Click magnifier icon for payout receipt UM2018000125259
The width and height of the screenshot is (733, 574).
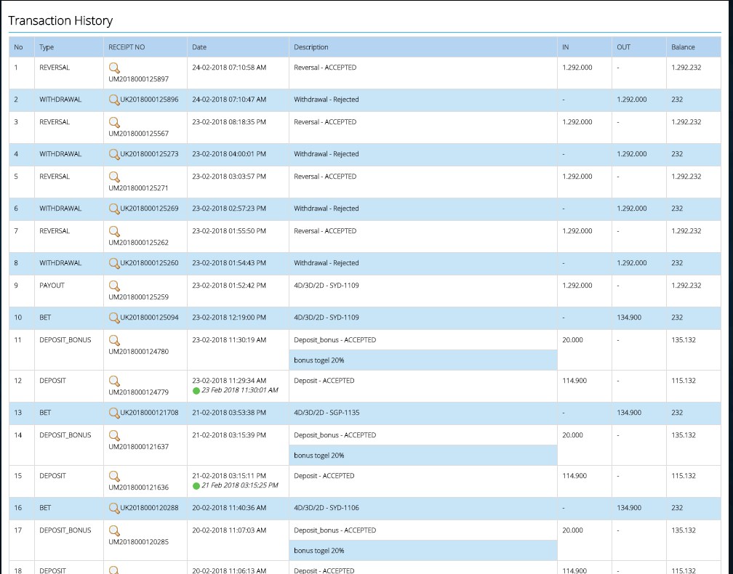coord(114,286)
